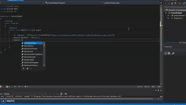This screenshot has width=186, height=105.
Task: Select Connection property suggestion
Action: click(x=28, y=51)
